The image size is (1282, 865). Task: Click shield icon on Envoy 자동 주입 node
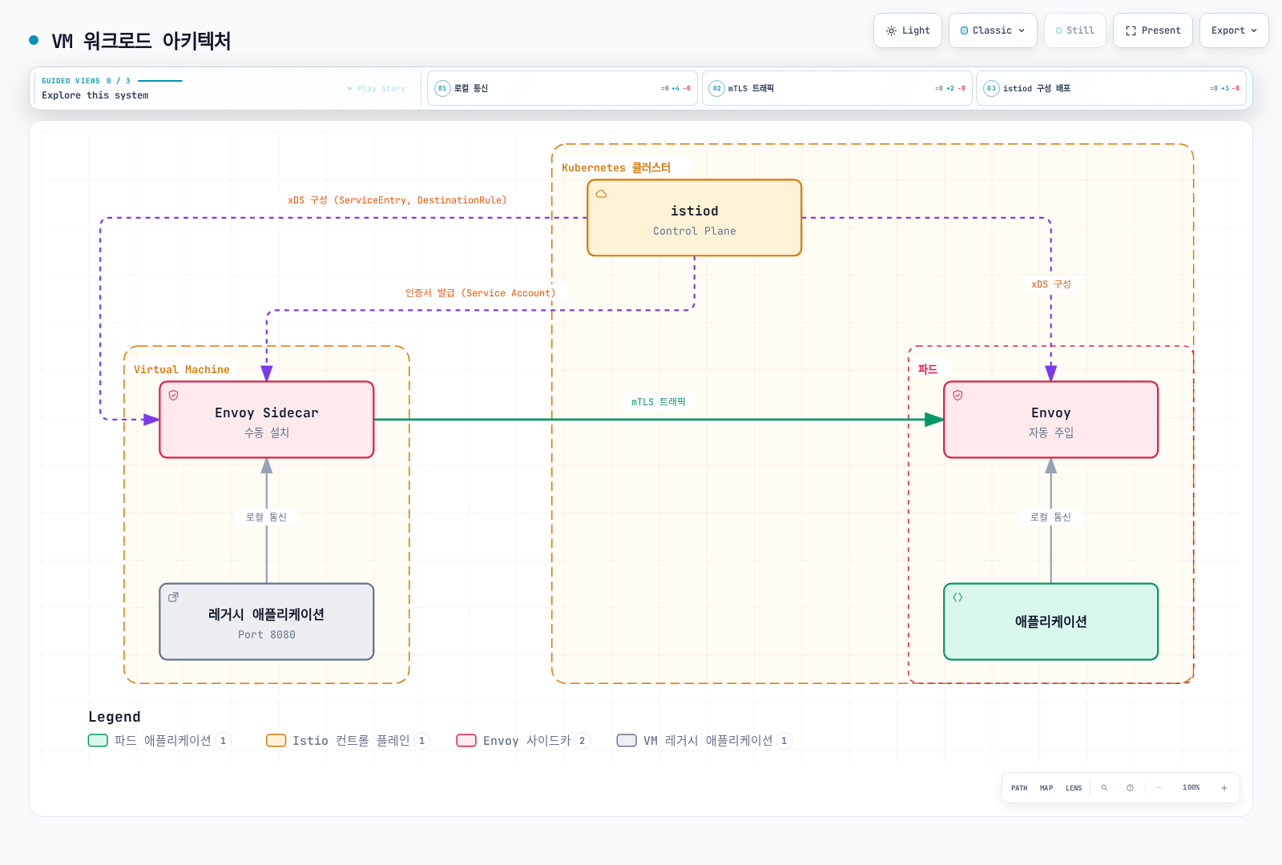(957, 396)
